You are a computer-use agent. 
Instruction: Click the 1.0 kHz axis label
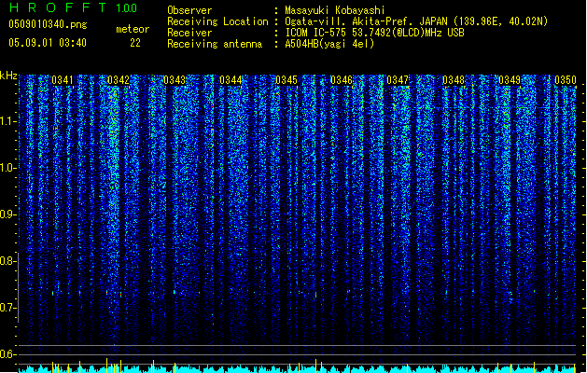pos(7,168)
